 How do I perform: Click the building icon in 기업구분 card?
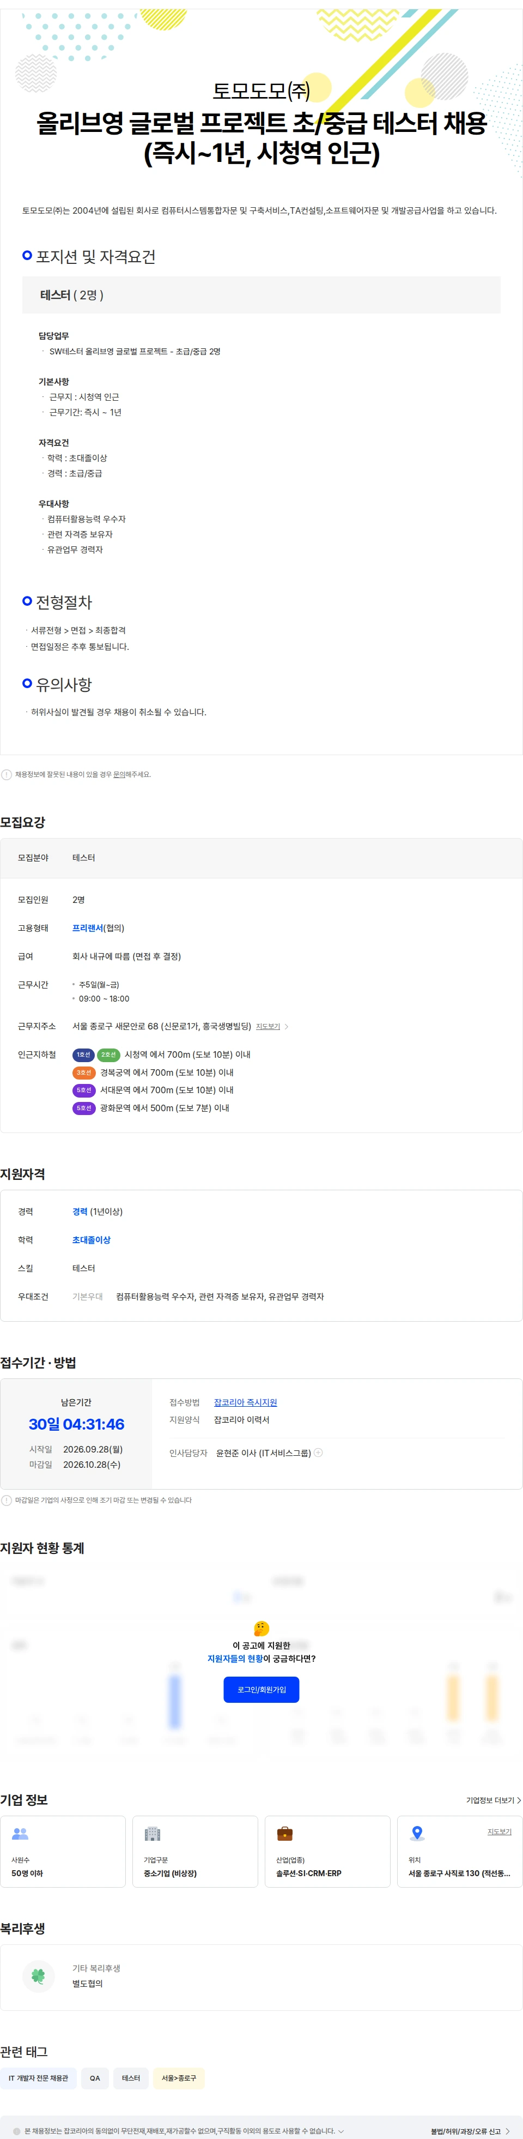[152, 1834]
